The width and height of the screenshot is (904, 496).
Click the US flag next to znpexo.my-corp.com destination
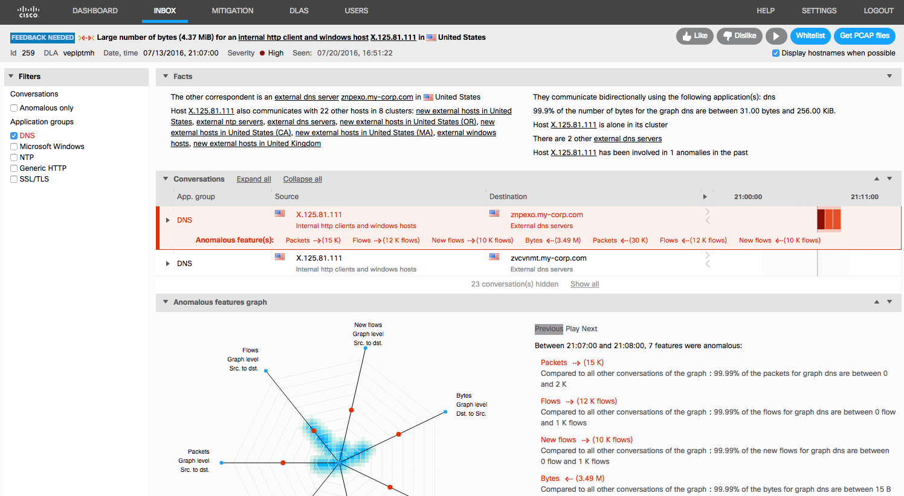coord(494,214)
